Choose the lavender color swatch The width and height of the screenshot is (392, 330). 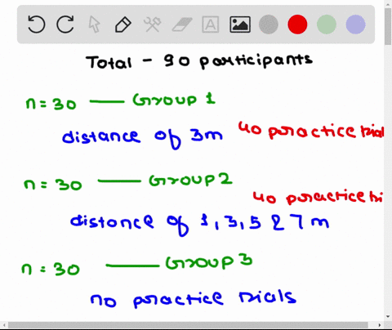pyautogui.click(x=355, y=25)
